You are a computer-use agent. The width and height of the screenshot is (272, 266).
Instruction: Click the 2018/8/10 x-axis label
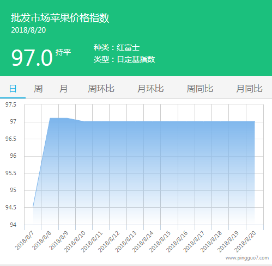(x=75, y=242)
